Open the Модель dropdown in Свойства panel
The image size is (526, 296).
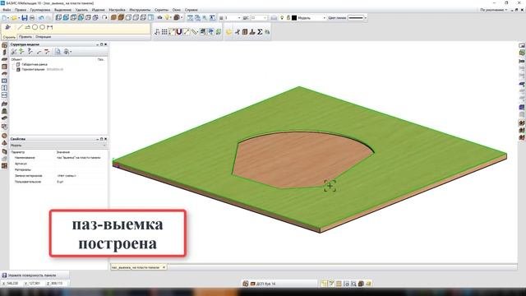pyautogui.click(x=58, y=146)
